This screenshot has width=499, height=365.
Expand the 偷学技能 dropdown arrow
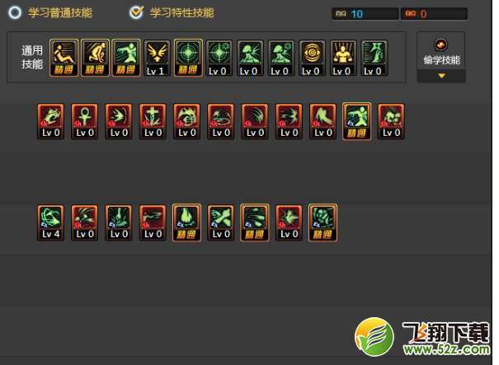click(441, 76)
